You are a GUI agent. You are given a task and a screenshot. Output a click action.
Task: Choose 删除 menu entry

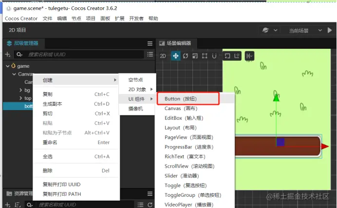76,170
